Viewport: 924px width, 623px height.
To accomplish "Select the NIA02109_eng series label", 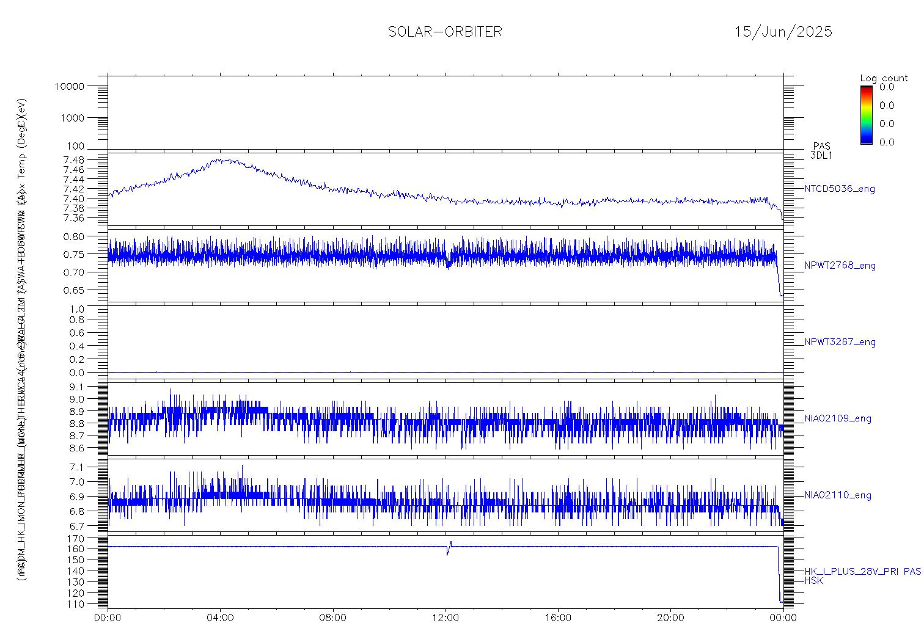I will (x=838, y=419).
